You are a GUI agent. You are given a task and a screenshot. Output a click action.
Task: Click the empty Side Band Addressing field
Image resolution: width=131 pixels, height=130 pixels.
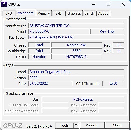pyautogui.click(x=55, y=111)
